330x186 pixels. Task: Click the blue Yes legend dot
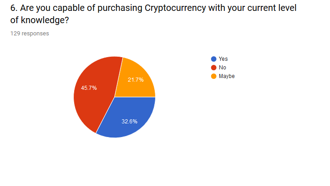213,59
